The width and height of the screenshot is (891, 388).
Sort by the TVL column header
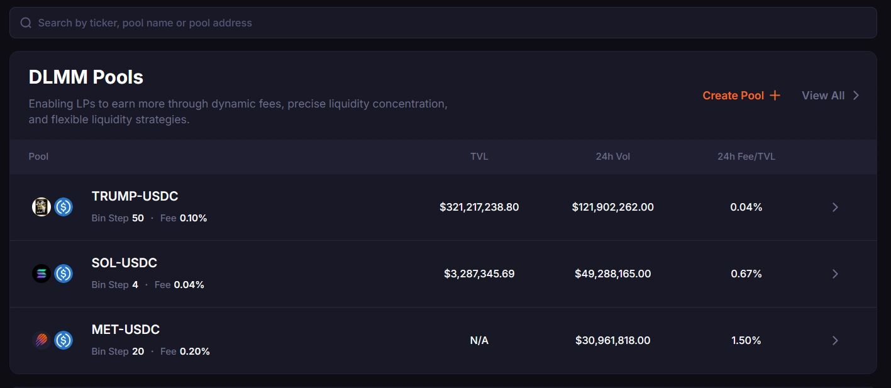(479, 157)
